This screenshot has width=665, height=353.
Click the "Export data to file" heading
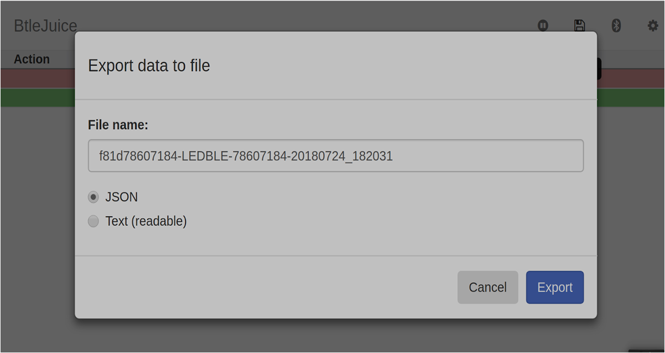tap(149, 66)
